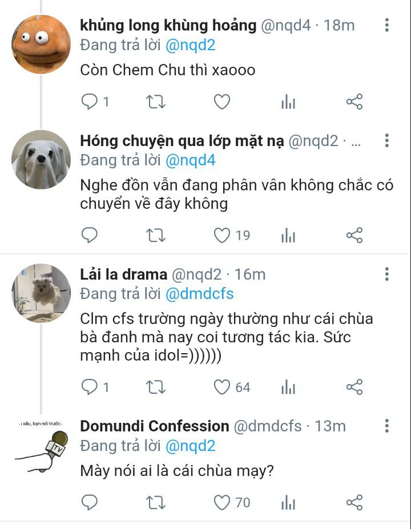This screenshot has width=411, height=529.
Task: Like the tweet with 64 likes
Action: click(221, 387)
